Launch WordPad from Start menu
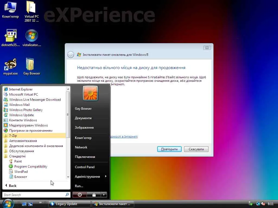The image size is (278, 208). point(34,171)
